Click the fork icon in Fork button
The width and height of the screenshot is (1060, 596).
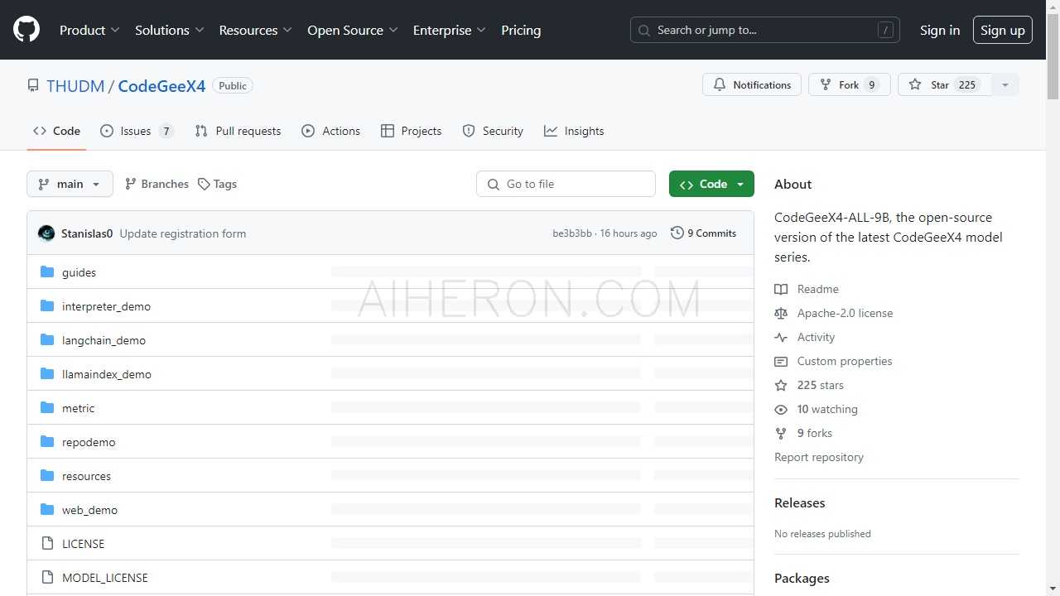pos(826,84)
